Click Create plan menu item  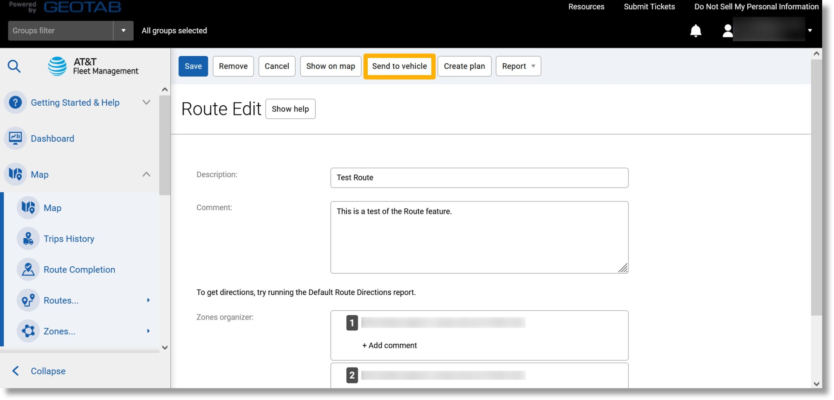tap(464, 66)
